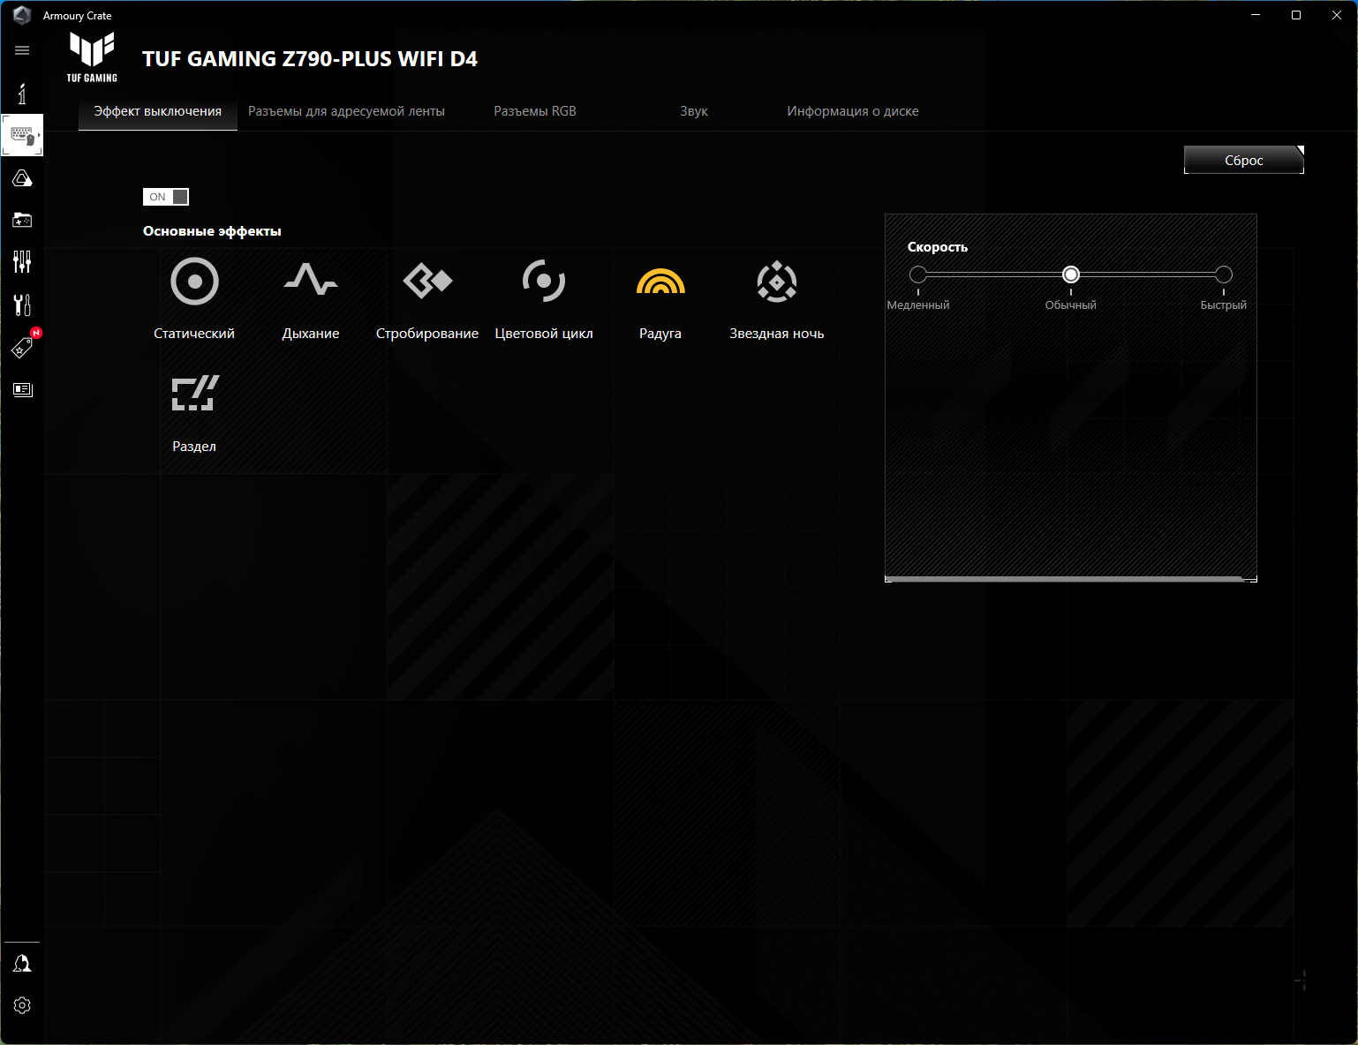Click the Armoury Crate title bar icon

(x=22, y=15)
